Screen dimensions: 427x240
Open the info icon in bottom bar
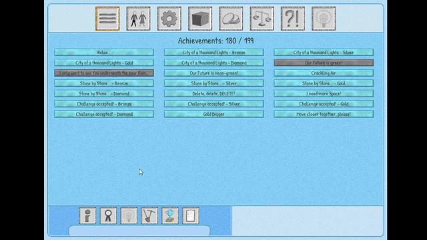pos(87,216)
